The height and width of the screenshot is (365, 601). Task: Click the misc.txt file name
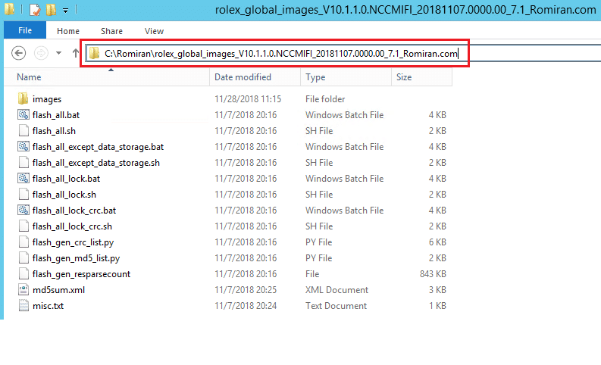[x=48, y=306]
